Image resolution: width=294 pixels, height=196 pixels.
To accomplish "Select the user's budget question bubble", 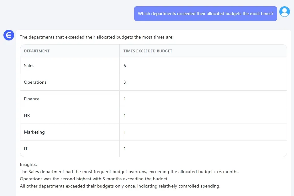I will click(x=205, y=14).
